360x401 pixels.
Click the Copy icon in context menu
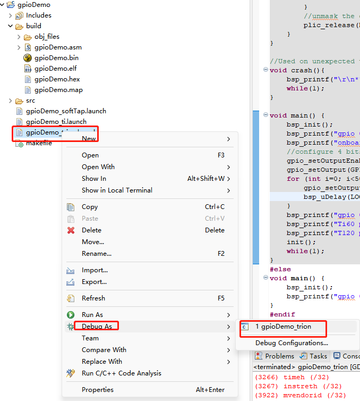71,207
